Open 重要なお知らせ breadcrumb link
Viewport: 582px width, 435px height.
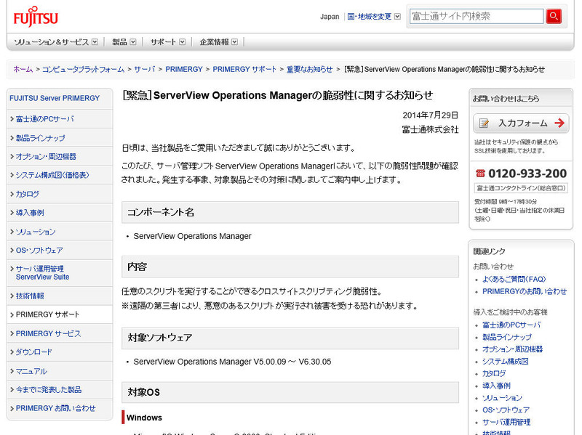(x=308, y=69)
